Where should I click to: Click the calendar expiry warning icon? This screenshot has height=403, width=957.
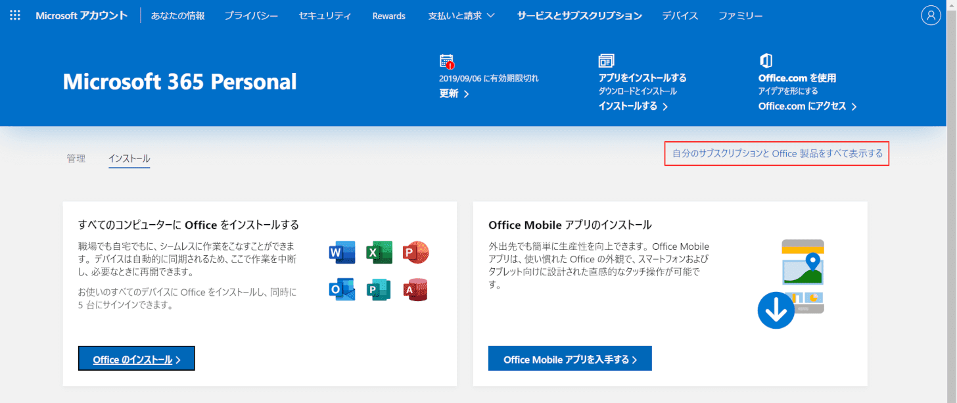click(447, 62)
